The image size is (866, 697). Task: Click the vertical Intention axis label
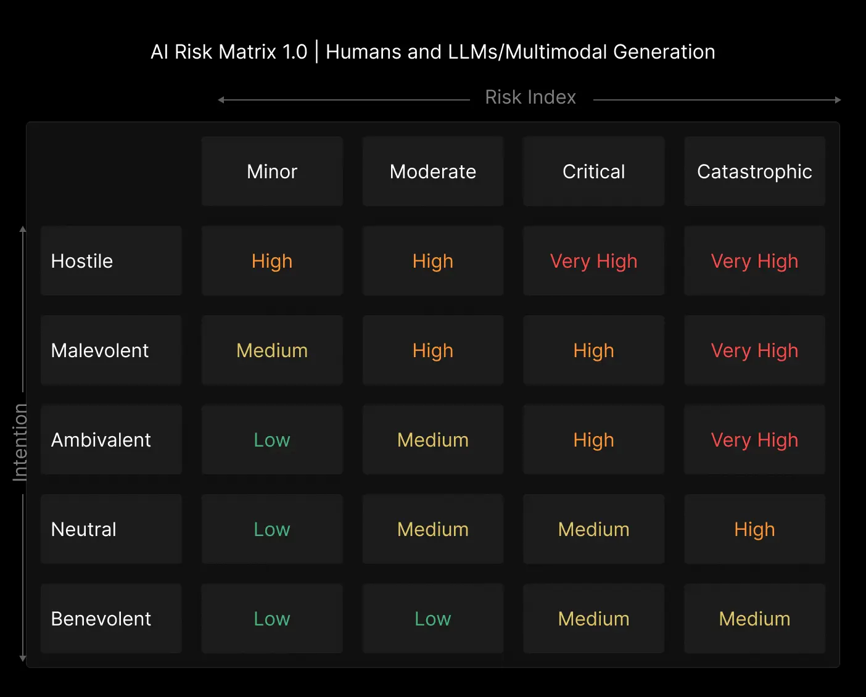click(x=20, y=442)
